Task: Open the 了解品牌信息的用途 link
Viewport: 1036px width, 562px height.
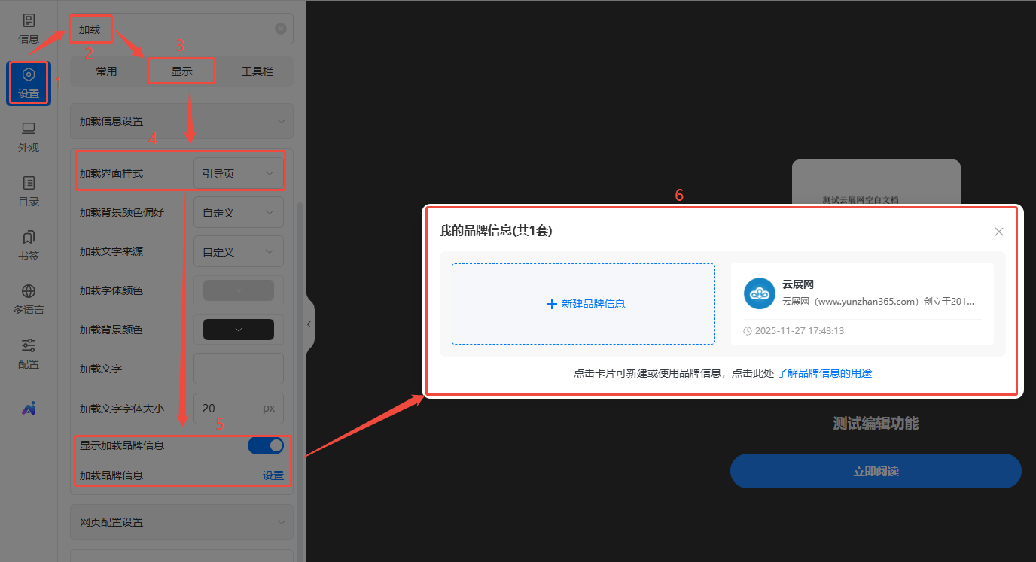Action: click(x=824, y=373)
